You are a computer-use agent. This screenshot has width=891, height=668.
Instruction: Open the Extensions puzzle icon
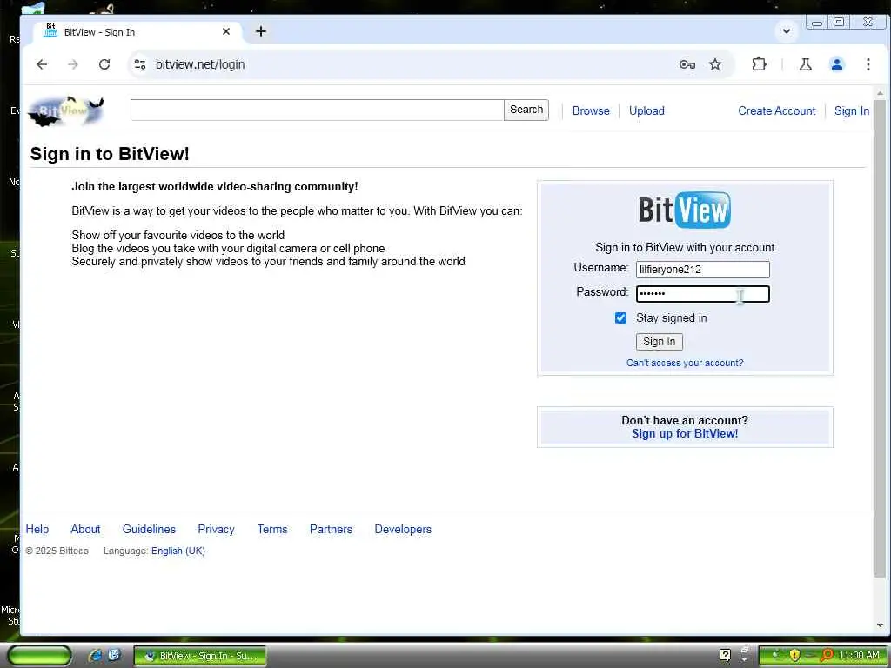(x=759, y=64)
